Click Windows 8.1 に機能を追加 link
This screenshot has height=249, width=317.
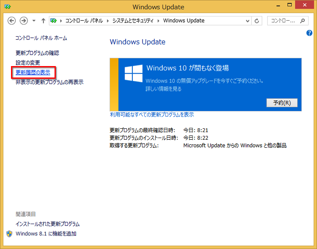pyautogui.click(x=46, y=234)
